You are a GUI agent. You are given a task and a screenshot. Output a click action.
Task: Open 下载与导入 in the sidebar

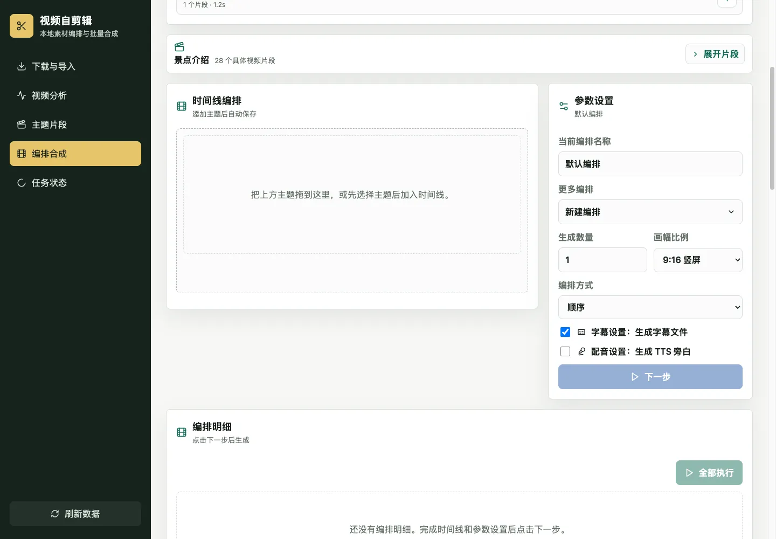click(x=75, y=66)
